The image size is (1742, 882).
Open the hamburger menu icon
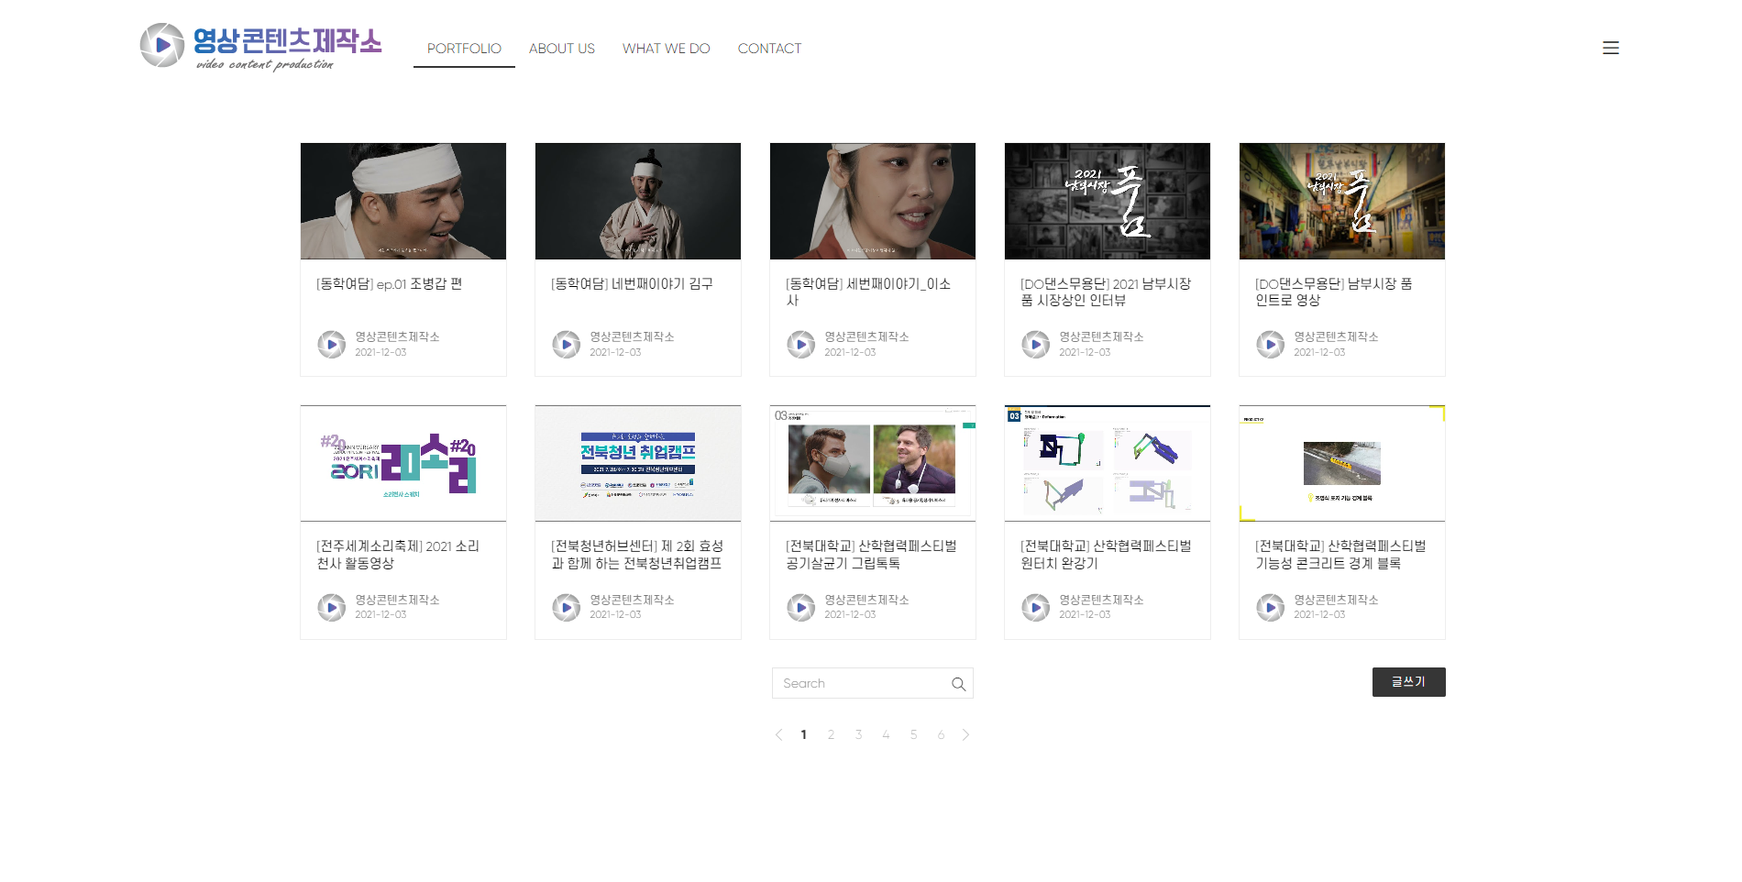[1611, 48]
